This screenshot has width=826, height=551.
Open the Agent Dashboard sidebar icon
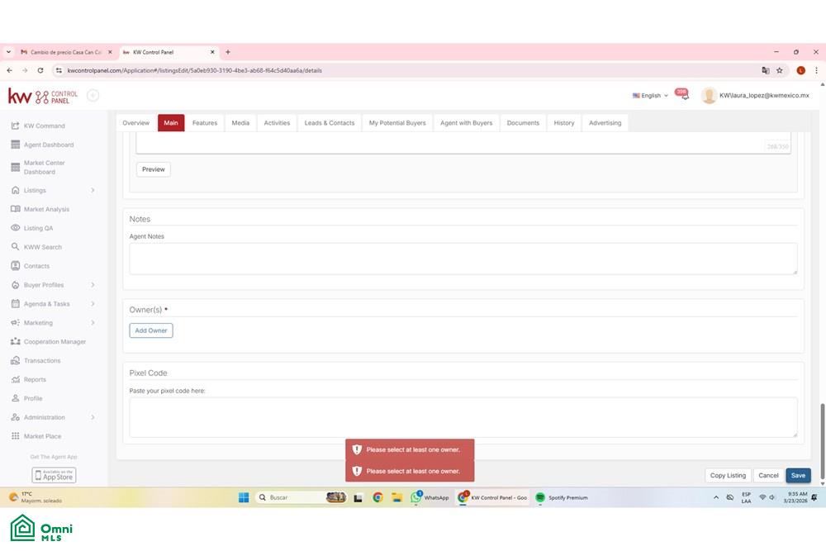(15, 145)
